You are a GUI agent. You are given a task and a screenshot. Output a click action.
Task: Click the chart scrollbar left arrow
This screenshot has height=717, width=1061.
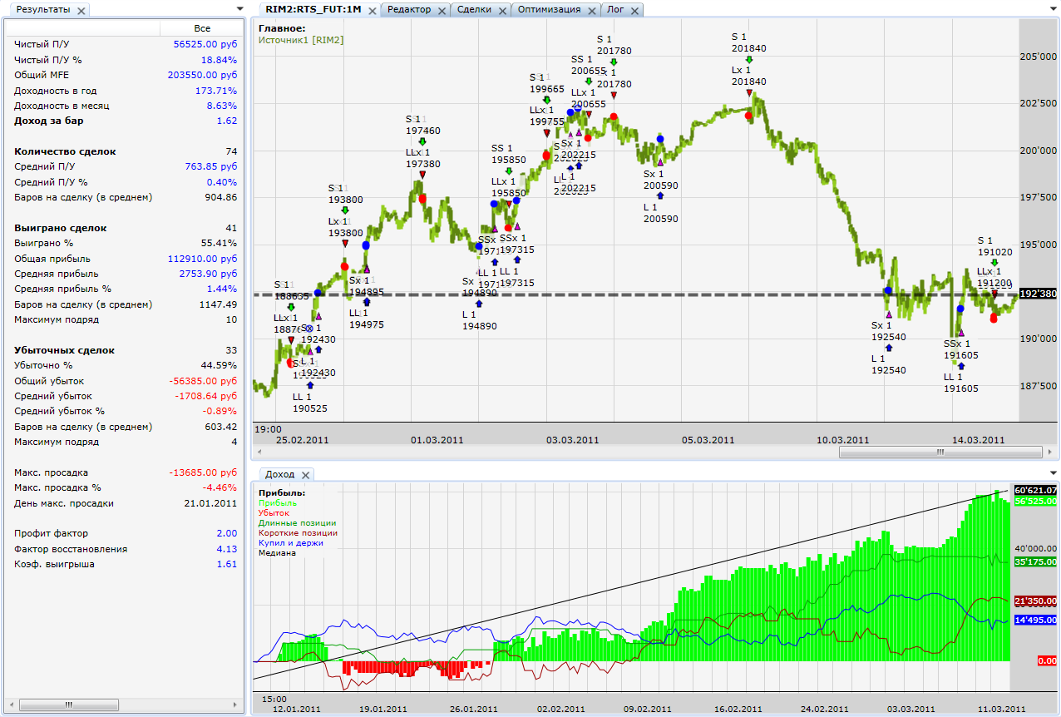pos(259,452)
